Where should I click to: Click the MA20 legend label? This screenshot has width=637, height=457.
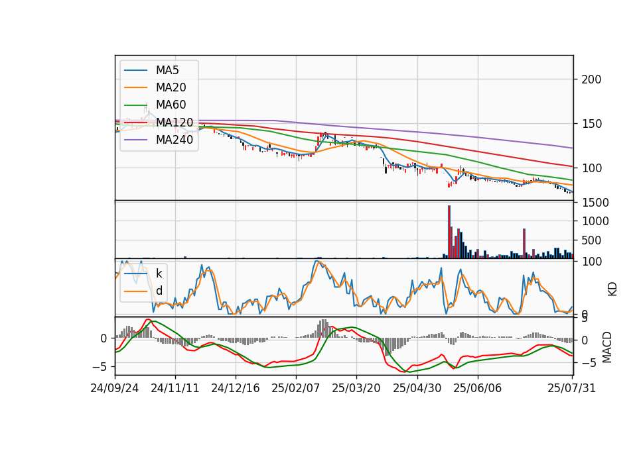(171, 87)
